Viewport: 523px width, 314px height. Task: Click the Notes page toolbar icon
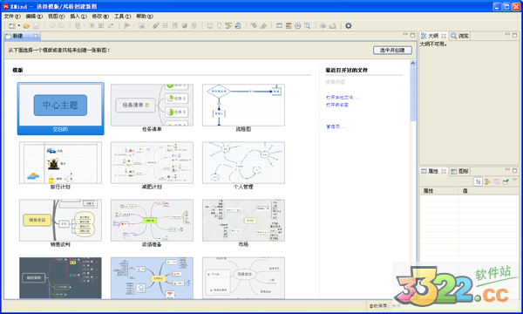175,25
